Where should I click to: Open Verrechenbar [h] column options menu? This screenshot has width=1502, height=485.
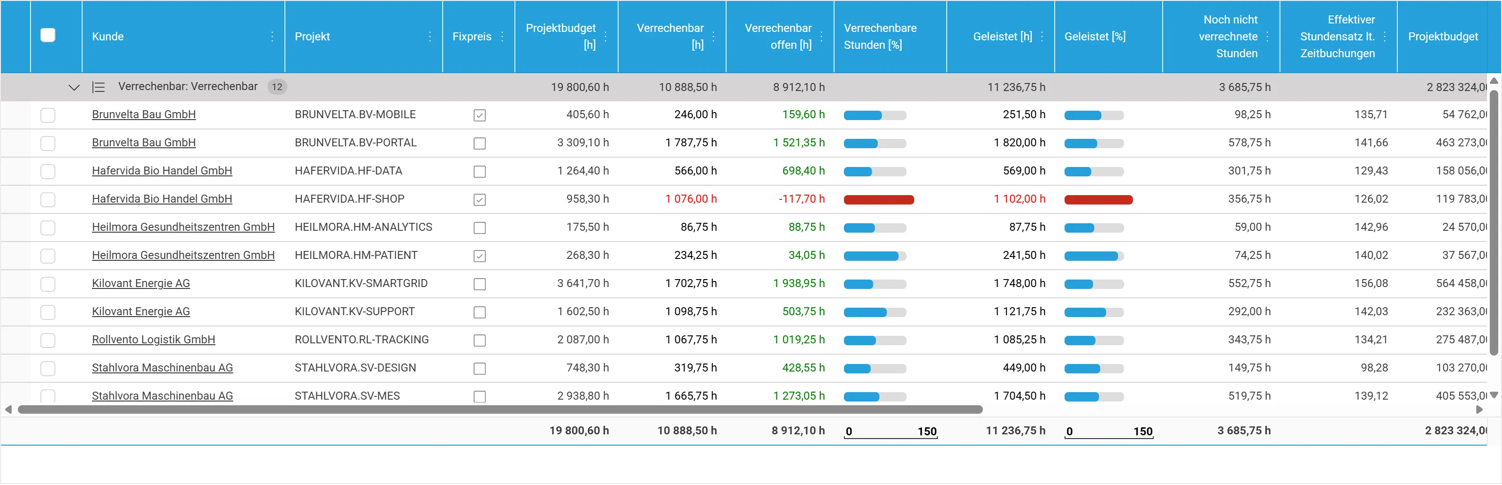[x=713, y=37]
